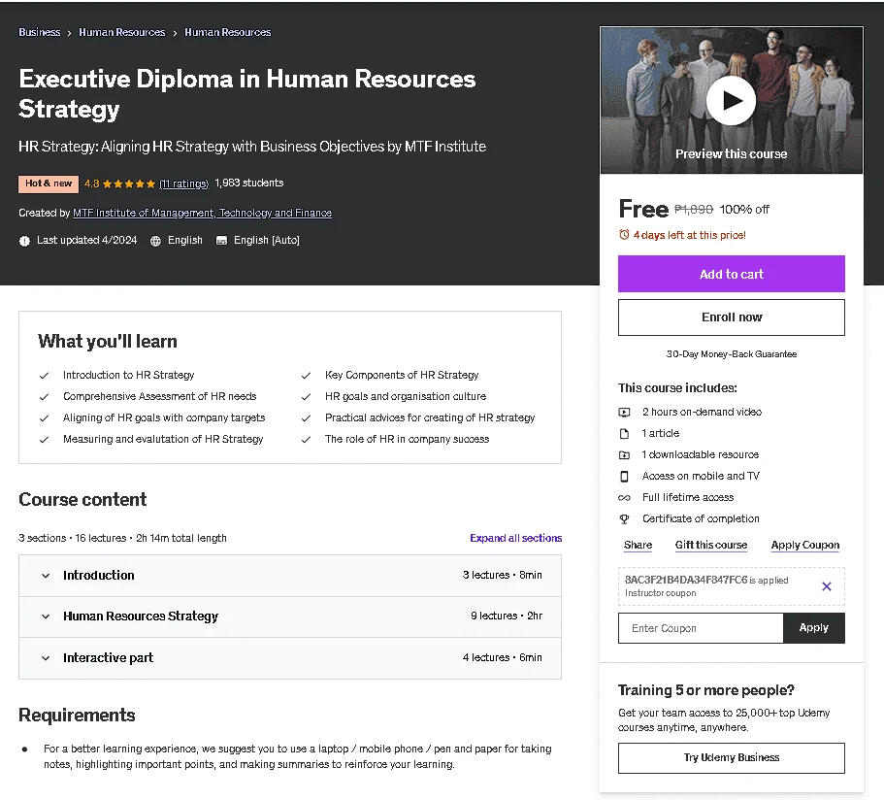Image resolution: width=884 pixels, height=800 pixels.
Task: Click the on-demand video icon
Action: [624, 412]
